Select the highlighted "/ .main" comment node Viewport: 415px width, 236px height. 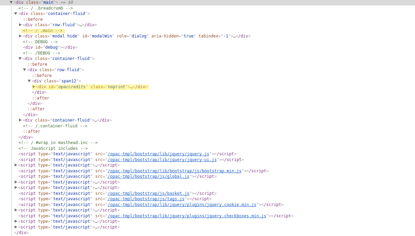click(x=43, y=31)
